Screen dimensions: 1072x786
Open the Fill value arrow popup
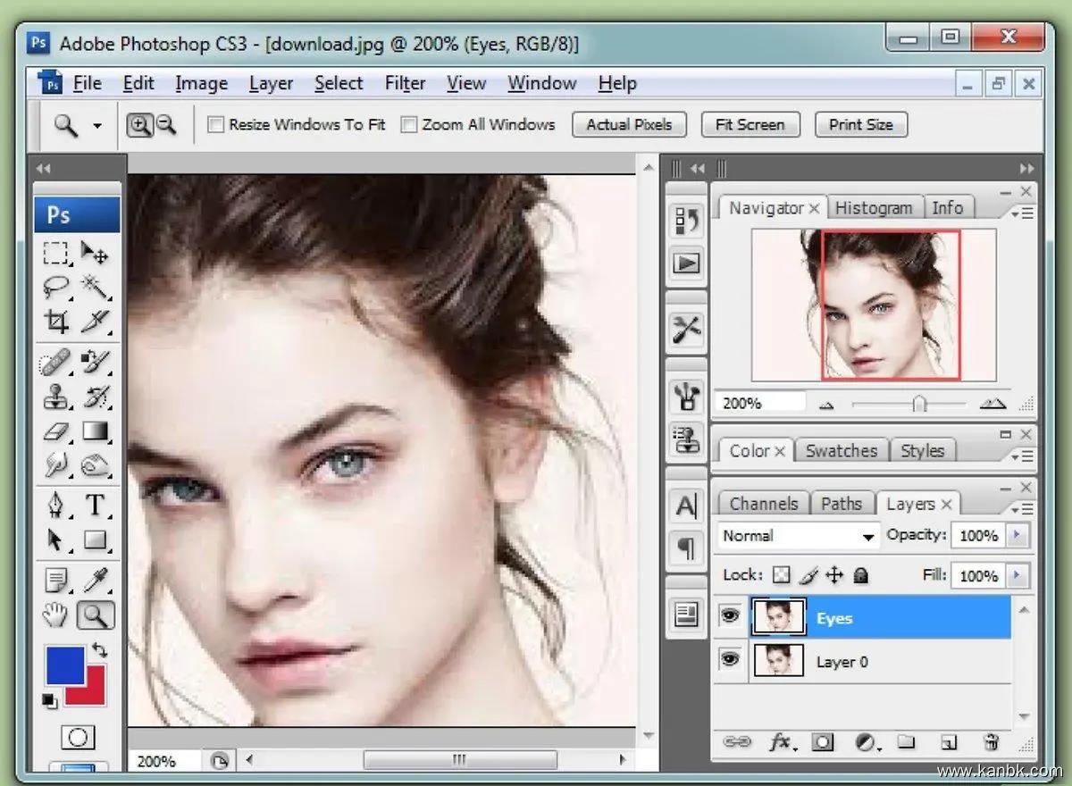(x=1018, y=575)
